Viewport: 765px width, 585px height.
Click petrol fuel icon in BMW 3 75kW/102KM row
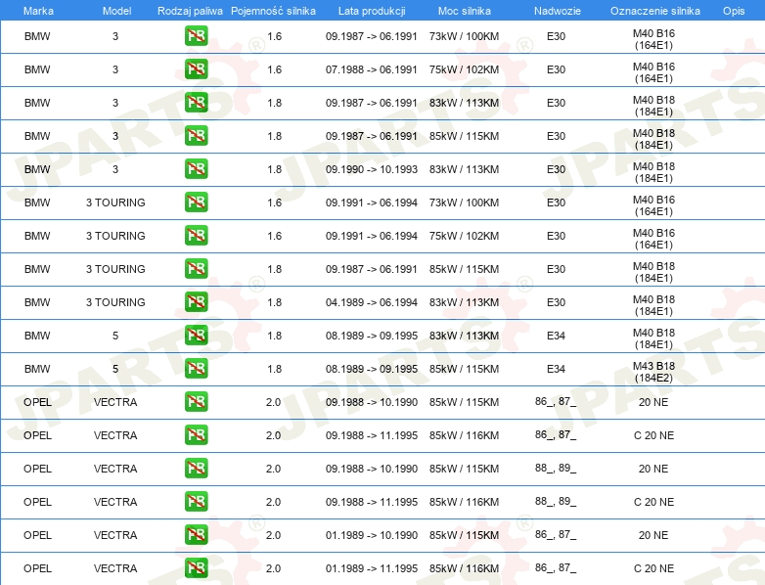pyautogui.click(x=196, y=69)
